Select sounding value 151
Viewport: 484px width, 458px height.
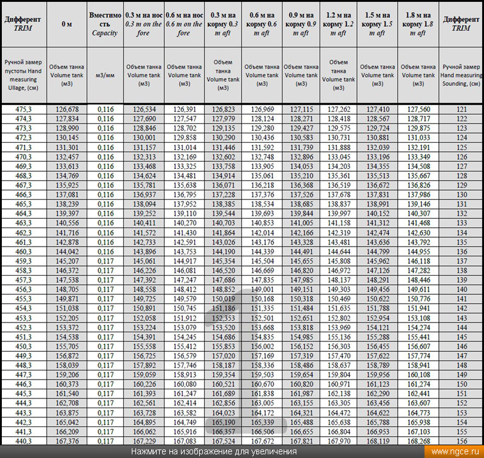point(462,394)
